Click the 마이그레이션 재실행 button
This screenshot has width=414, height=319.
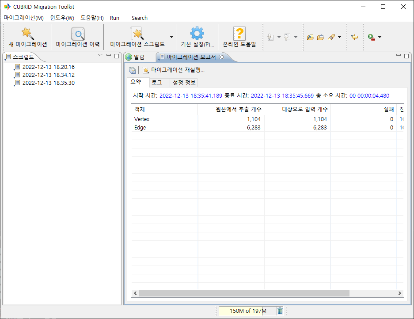pos(173,70)
